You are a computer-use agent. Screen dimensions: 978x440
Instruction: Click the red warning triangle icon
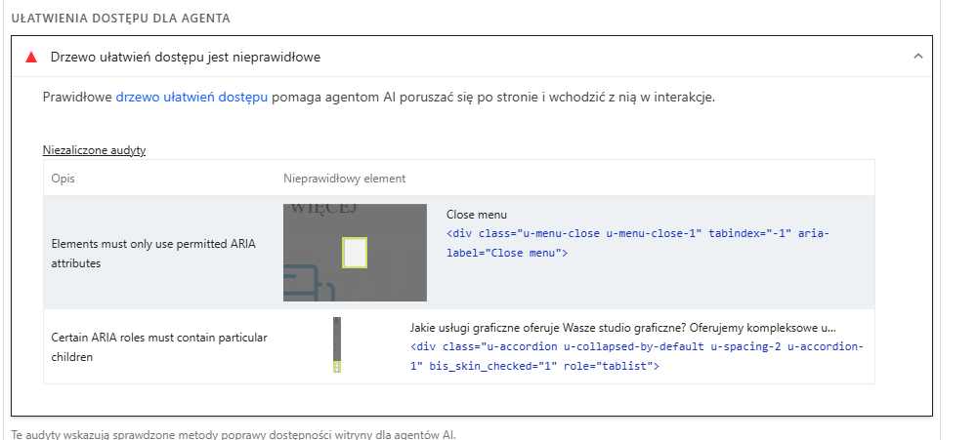click(31, 58)
